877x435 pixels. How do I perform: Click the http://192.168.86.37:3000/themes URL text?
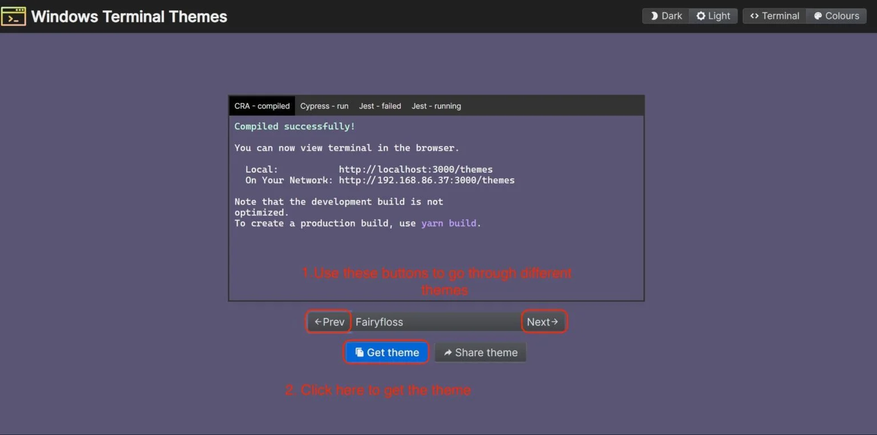[427, 180]
